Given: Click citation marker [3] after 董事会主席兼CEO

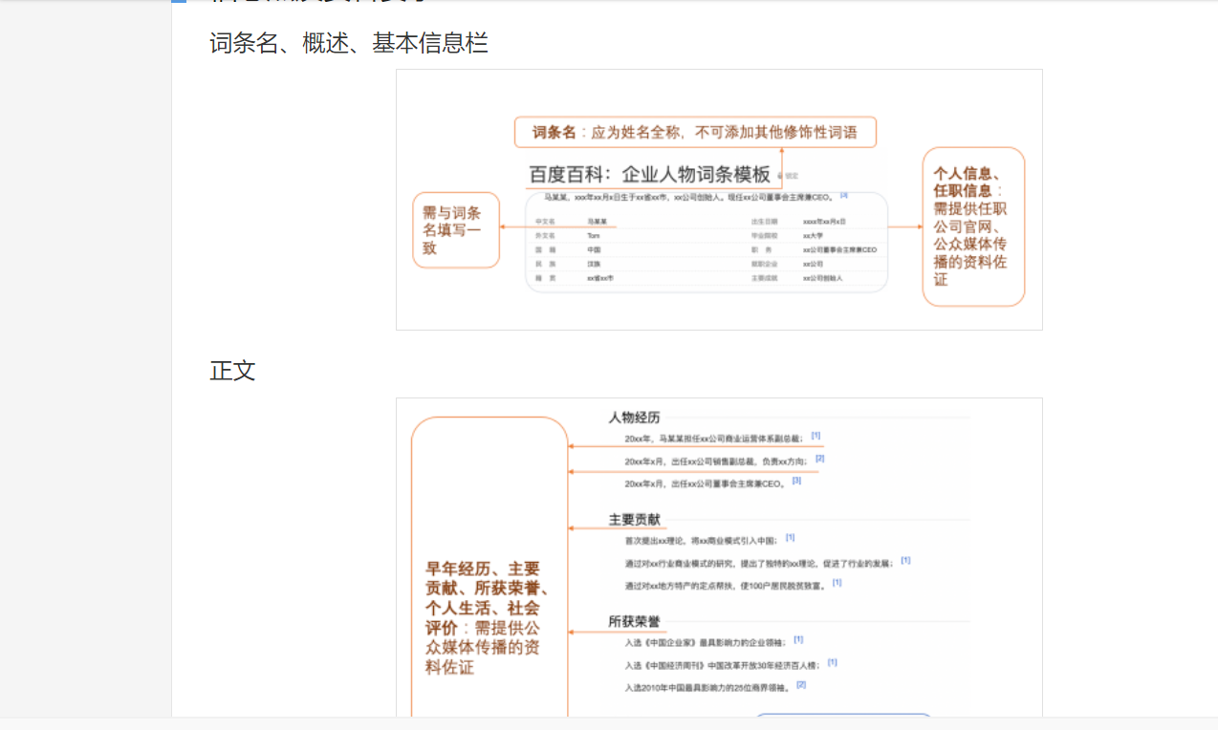Looking at the screenshot, I should click(796, 480).
